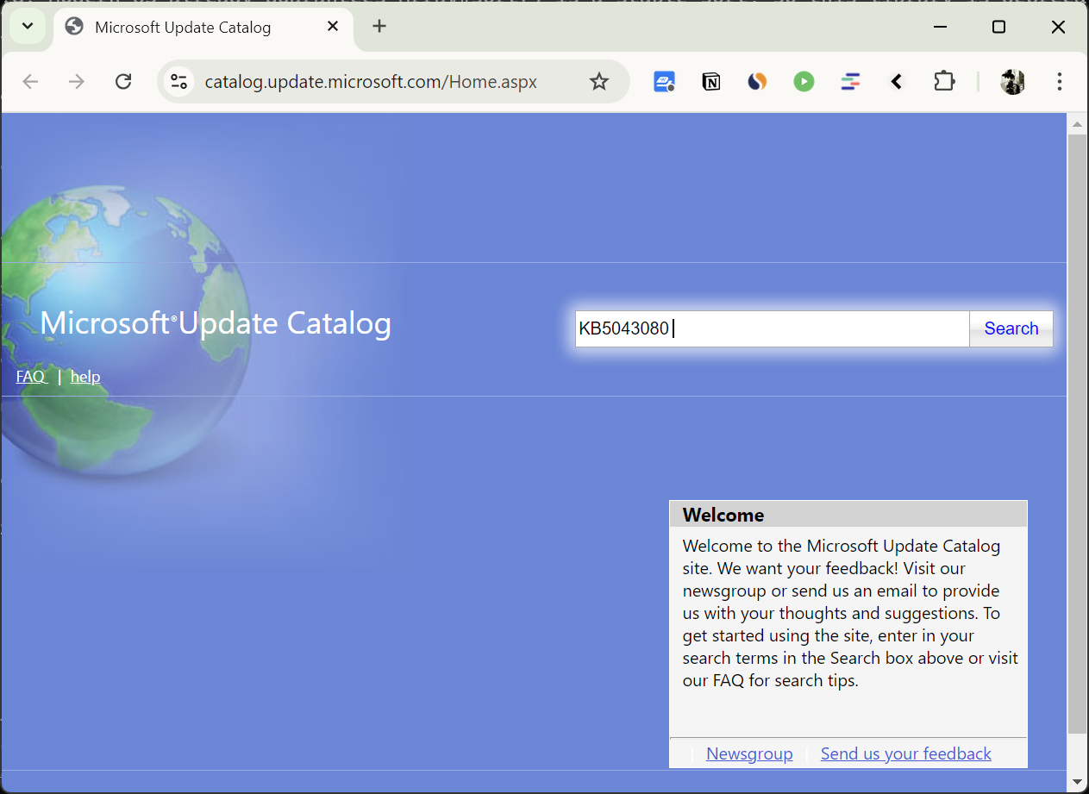Click the address bar URL
Image resolution: width=1089 pixels, height=794 pixels.
[371, 82]
